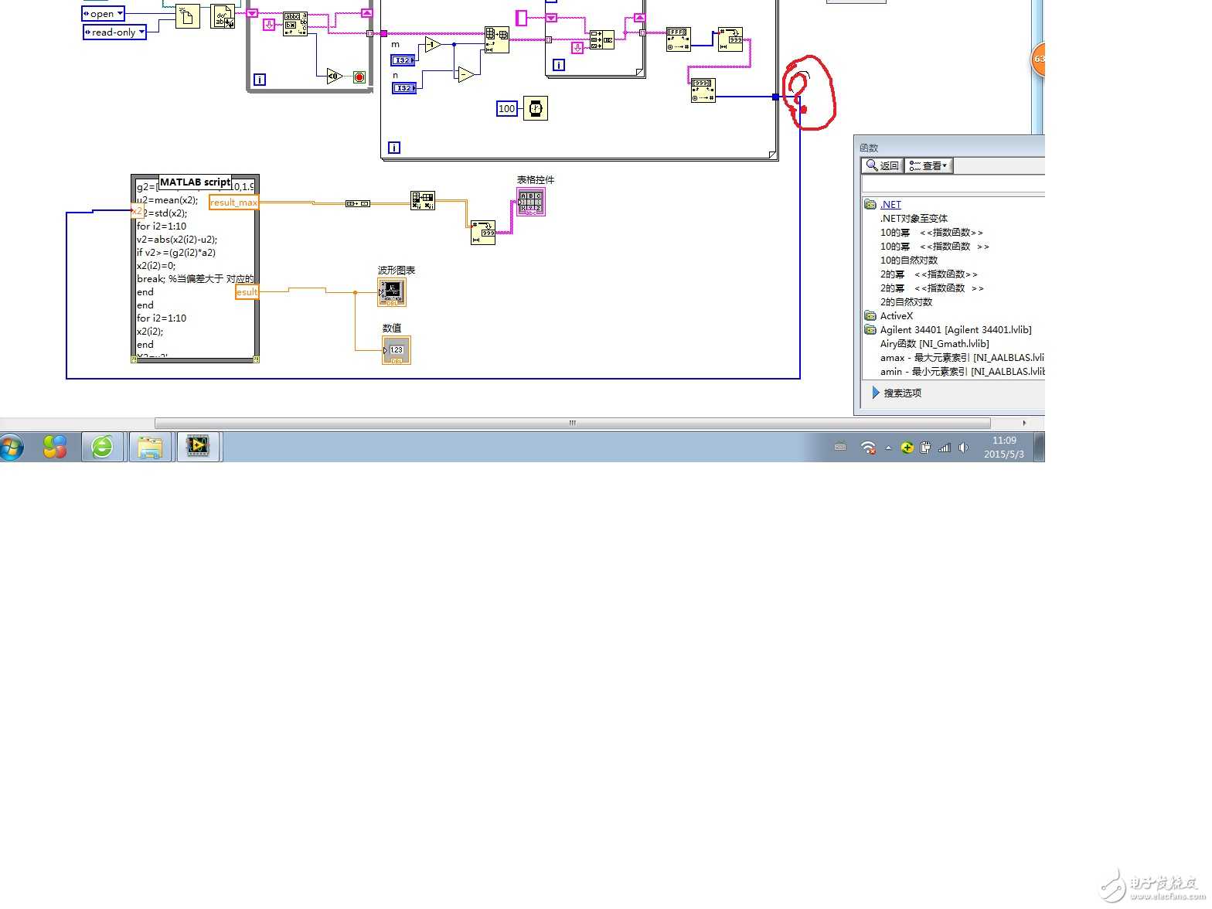Select the loop stop terminal icon
Viewport: 1212px width, 909px height.
359,77
